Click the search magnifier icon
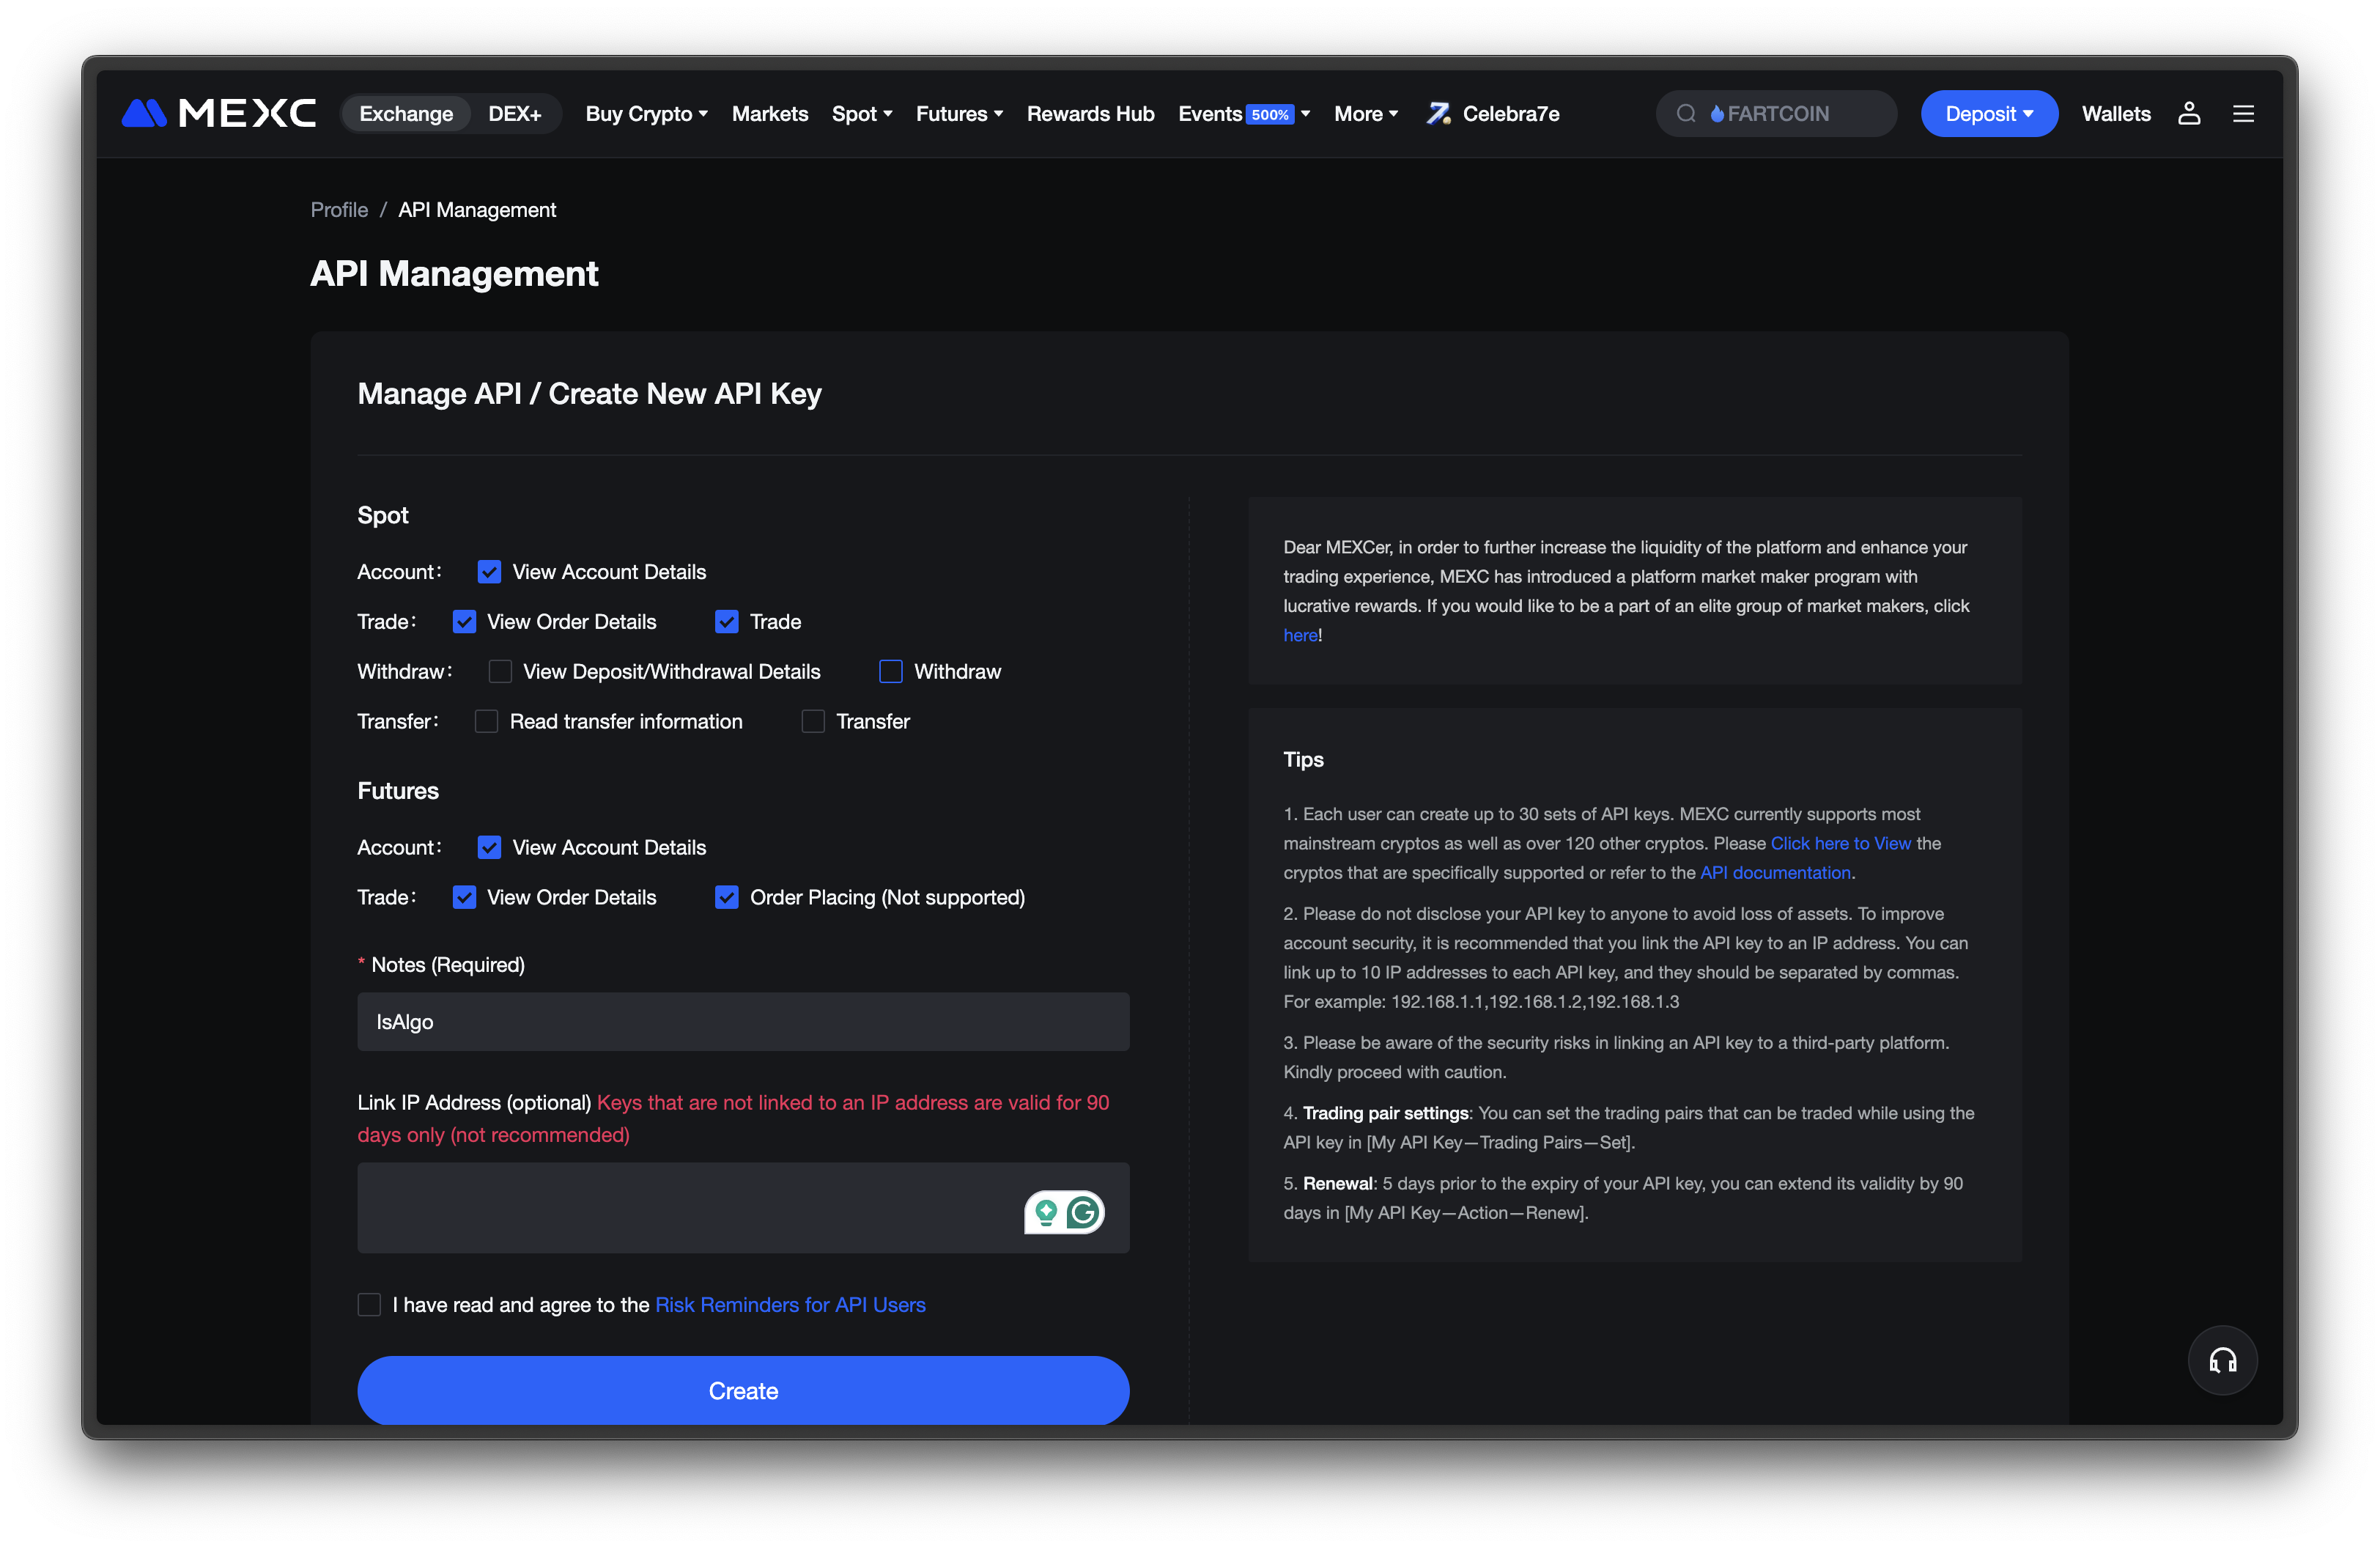Screen dimensions: 2380x1548 tap(1686, 113)
